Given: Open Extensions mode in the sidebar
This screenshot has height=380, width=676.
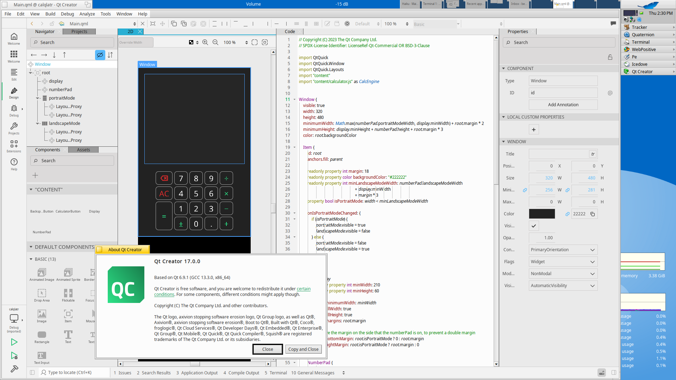Looking at the screenshot, I should [x=14, y=146].
